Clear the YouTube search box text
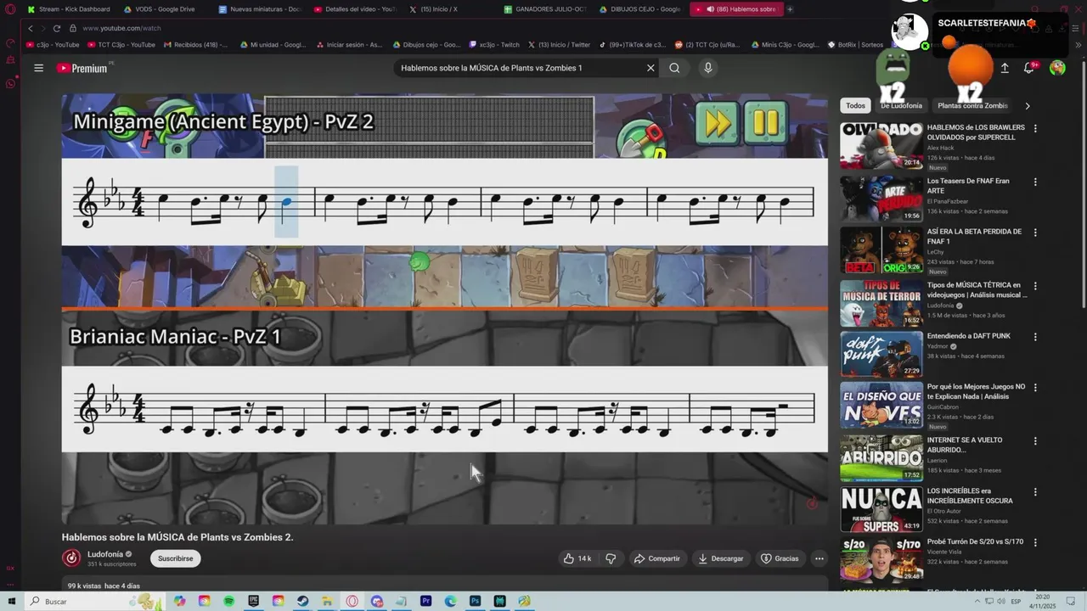This screenshot has width=1087, height=611. tap(651, 68)
